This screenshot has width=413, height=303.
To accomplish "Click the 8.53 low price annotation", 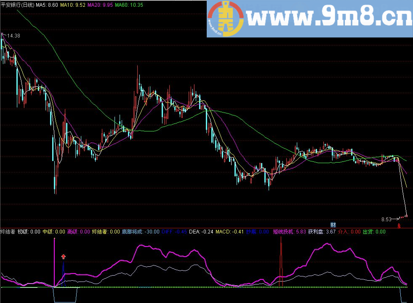I will [386, 220].
